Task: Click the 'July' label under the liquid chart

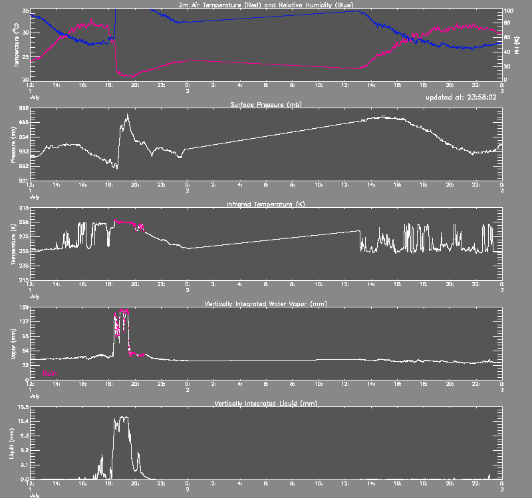Action: tap(35, 495)
